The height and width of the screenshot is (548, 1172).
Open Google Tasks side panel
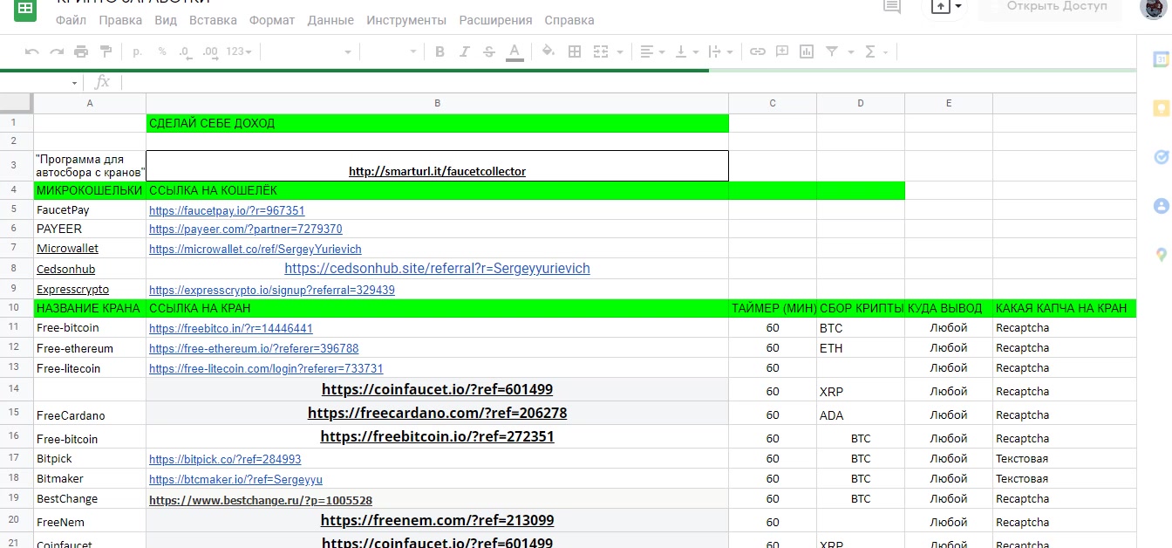click(x=1161, y=157)
